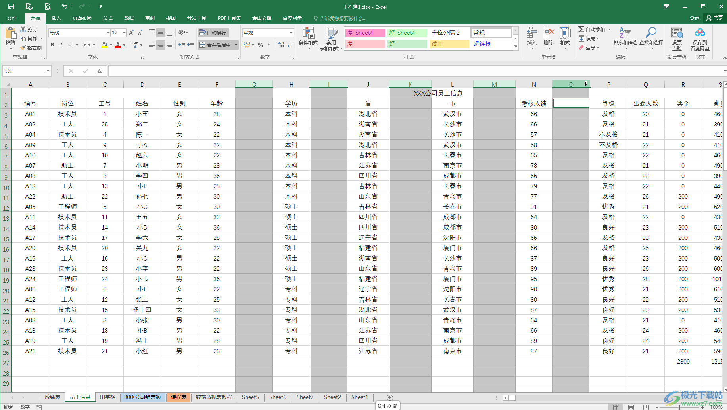The height and width of the screenshot is (410, 727).
Task: Switch to the 公式 (Formulas) ribbon tab
Action: [108, 18]
